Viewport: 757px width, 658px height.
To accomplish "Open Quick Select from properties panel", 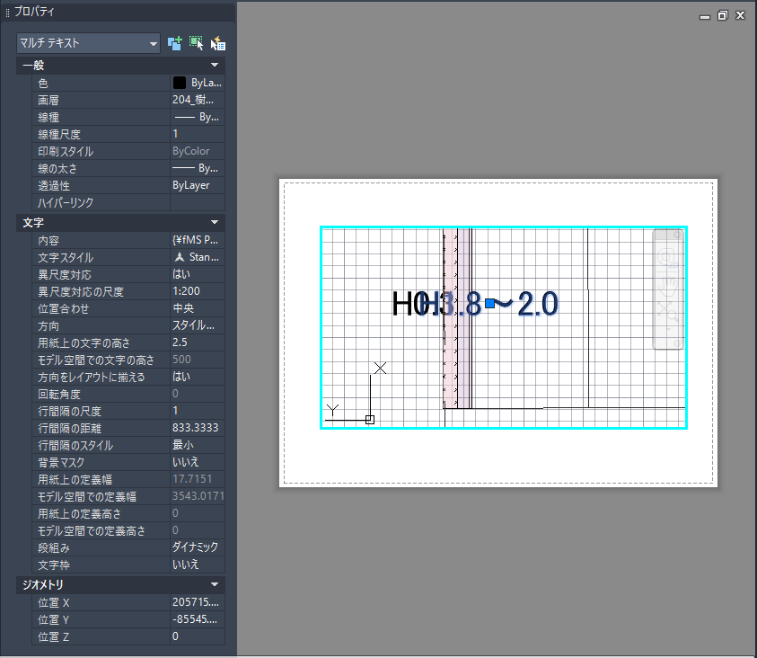I will pos(217,43).
